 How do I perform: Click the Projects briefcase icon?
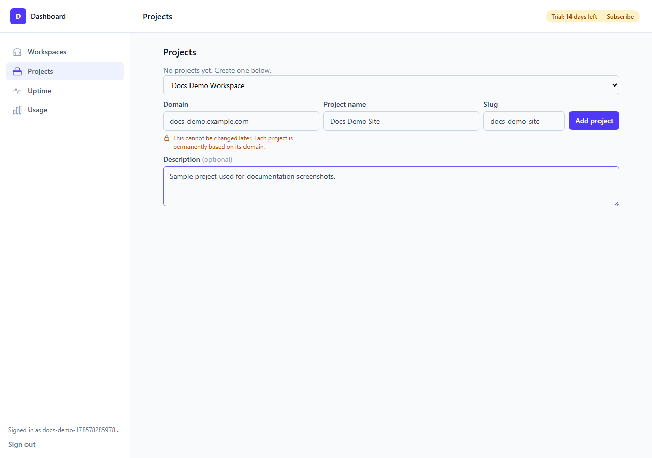coord(17,71)
